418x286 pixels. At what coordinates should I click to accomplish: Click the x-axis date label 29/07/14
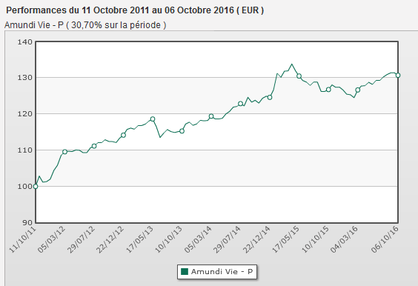(228, 239)
